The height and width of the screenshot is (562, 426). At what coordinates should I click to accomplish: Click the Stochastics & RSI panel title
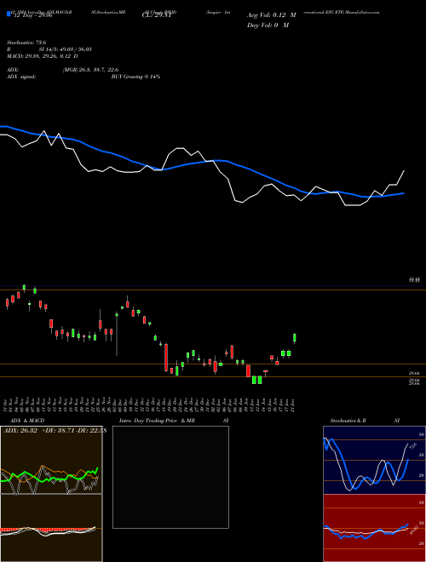click(365, 421)
